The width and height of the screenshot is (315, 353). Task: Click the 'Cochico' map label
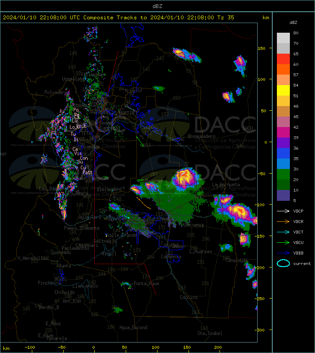188,297
